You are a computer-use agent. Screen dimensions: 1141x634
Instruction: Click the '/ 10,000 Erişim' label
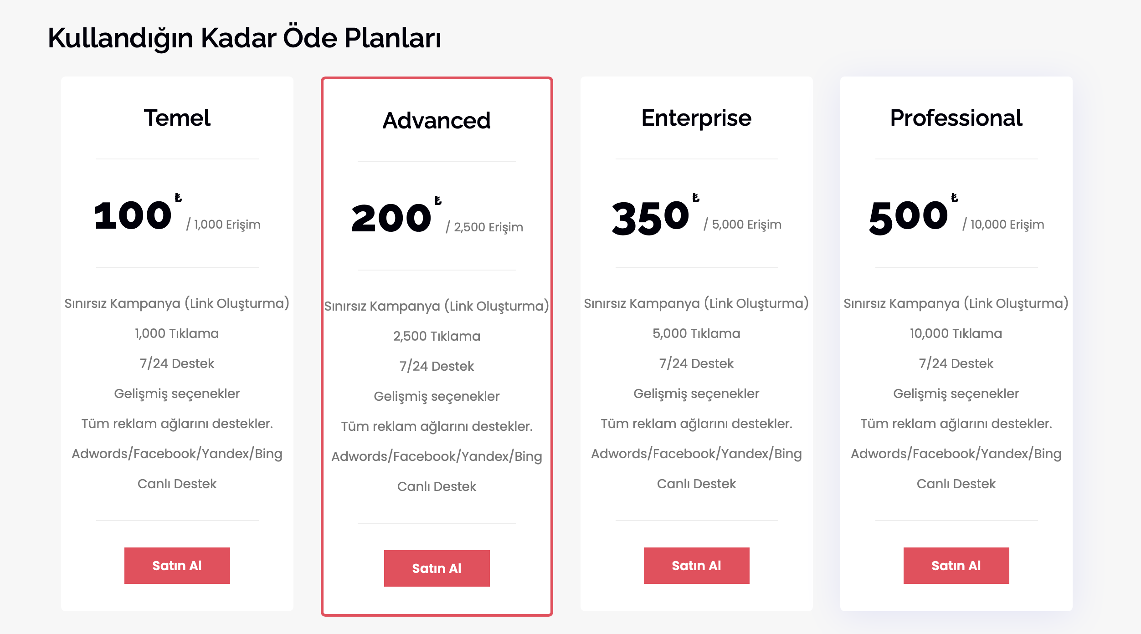[1003, 224]
